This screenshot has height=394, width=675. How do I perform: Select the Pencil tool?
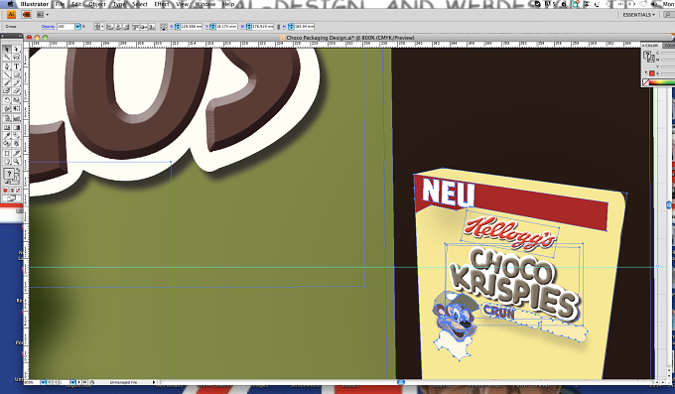16,82
